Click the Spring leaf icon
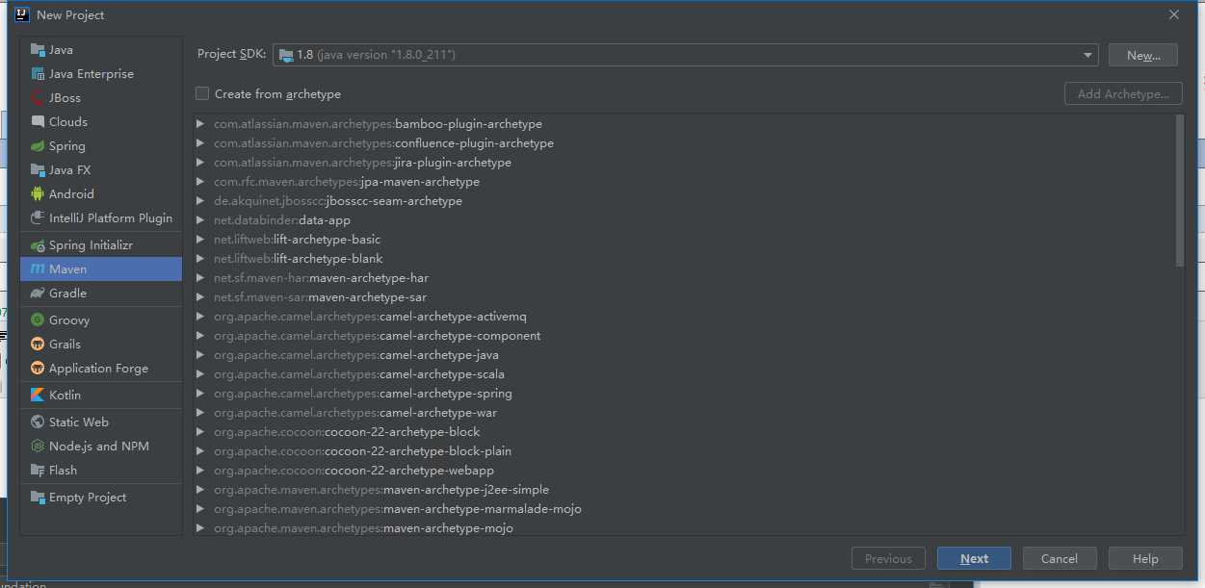Viewport: 1205px width, 588px height. click(x=38, y=146)
